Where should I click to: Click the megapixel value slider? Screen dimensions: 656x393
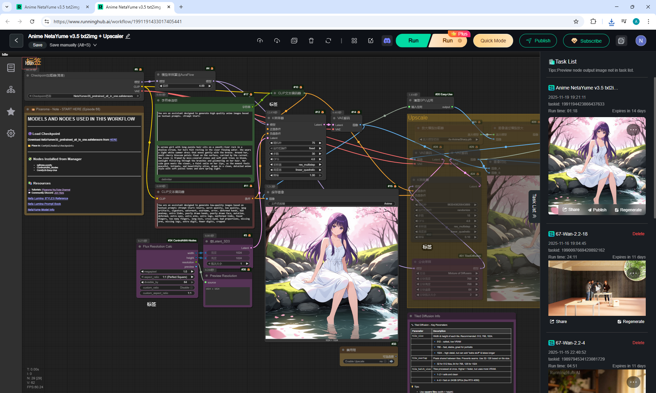167,271
